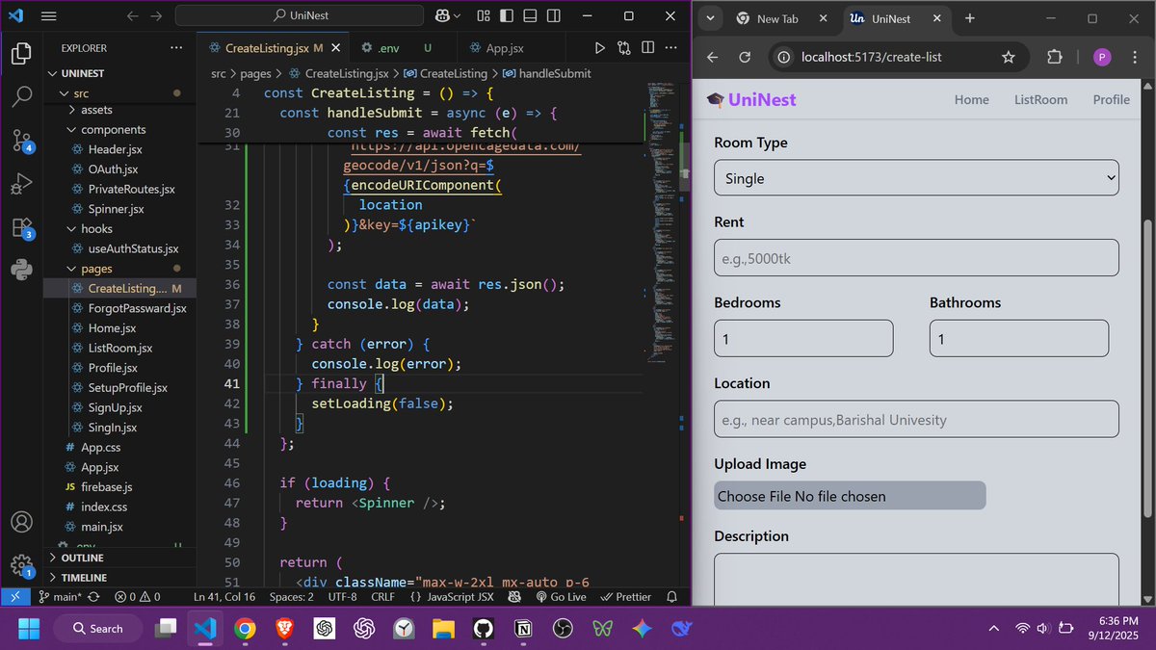Open firebase.js in Explorer
Screen dimensions: 1156x650
(106, 487)
